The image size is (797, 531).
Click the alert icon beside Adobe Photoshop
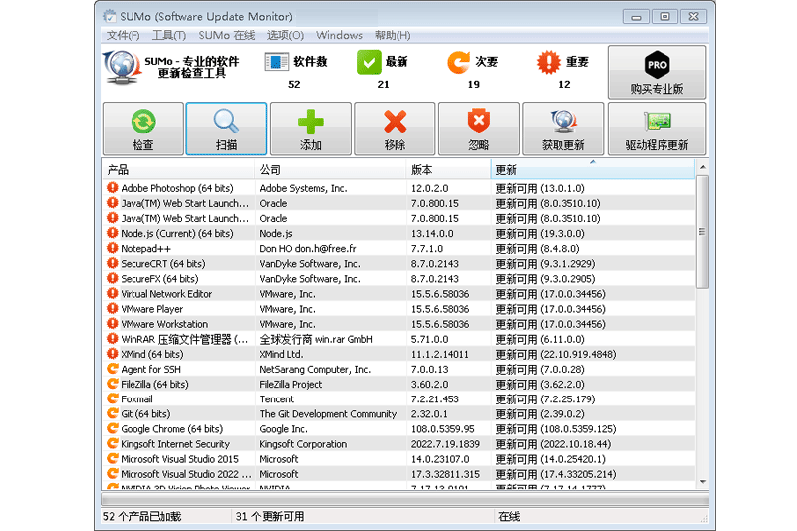(112, 188)
